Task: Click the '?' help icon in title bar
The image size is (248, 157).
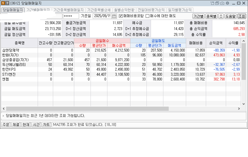Action: [7, 3]
